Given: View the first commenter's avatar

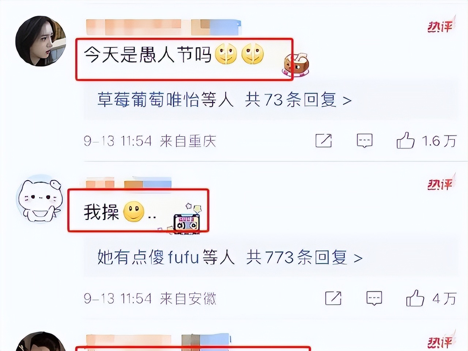Looking at the screenshot, I should (40, 41).
